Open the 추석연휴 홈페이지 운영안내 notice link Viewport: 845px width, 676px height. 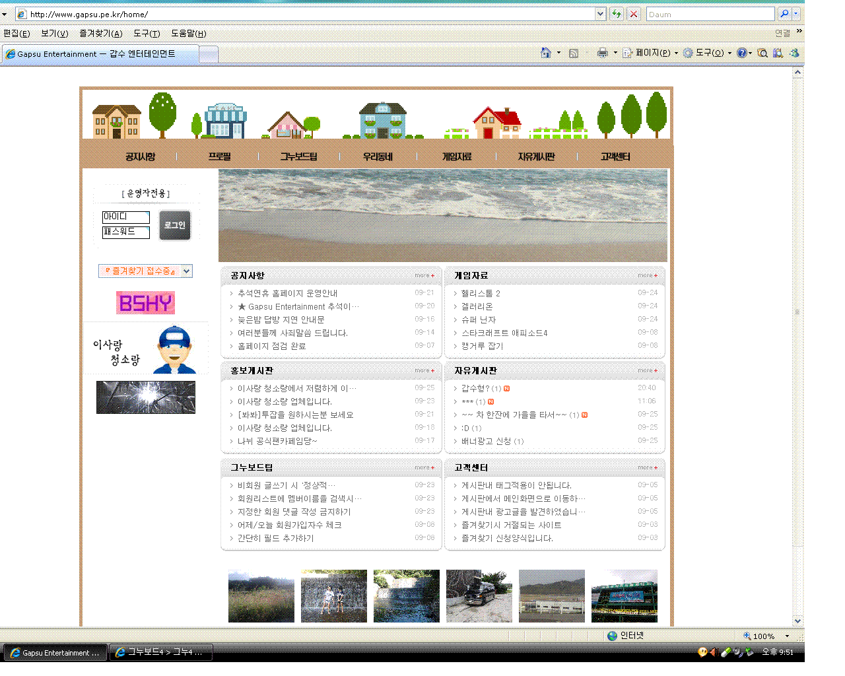click(287, 293)
